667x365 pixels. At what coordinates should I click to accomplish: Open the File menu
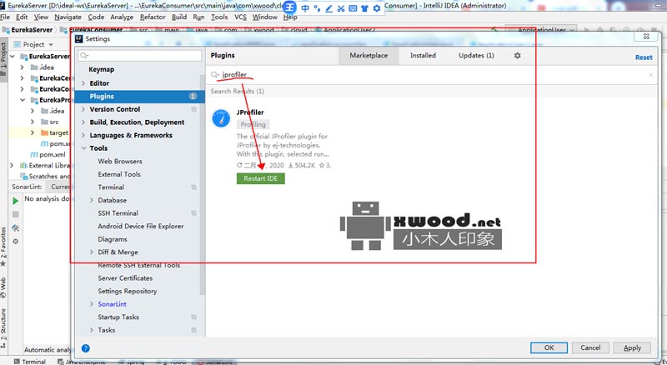coord(5,17)
